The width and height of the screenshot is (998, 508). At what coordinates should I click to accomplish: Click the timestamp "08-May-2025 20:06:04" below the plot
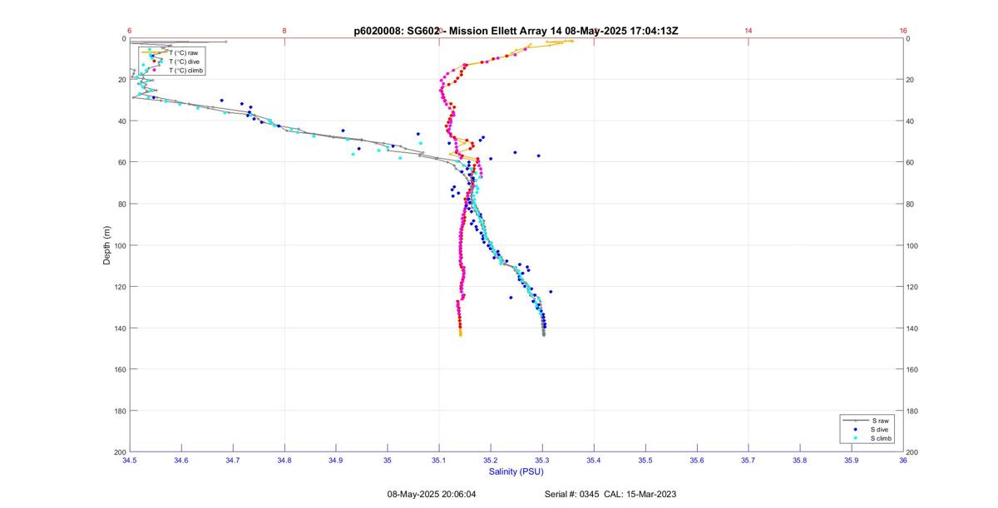[x=432, y=494]
